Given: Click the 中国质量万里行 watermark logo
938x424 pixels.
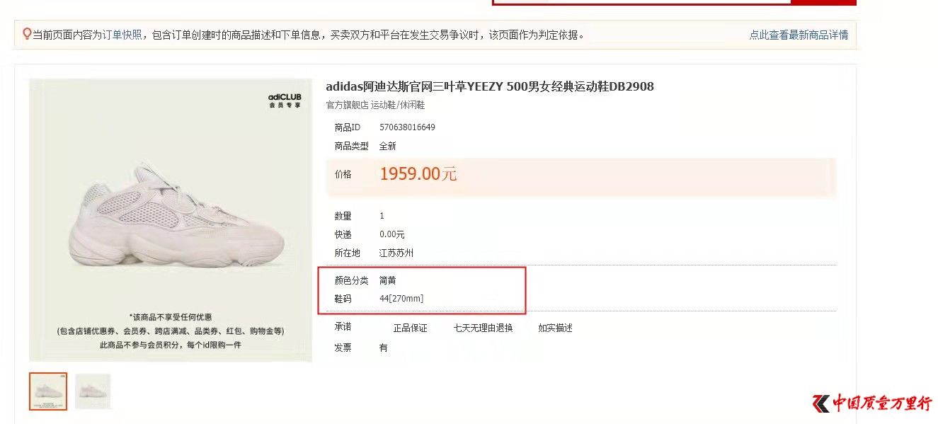Looking at the screenshot, I should [872, 403].
